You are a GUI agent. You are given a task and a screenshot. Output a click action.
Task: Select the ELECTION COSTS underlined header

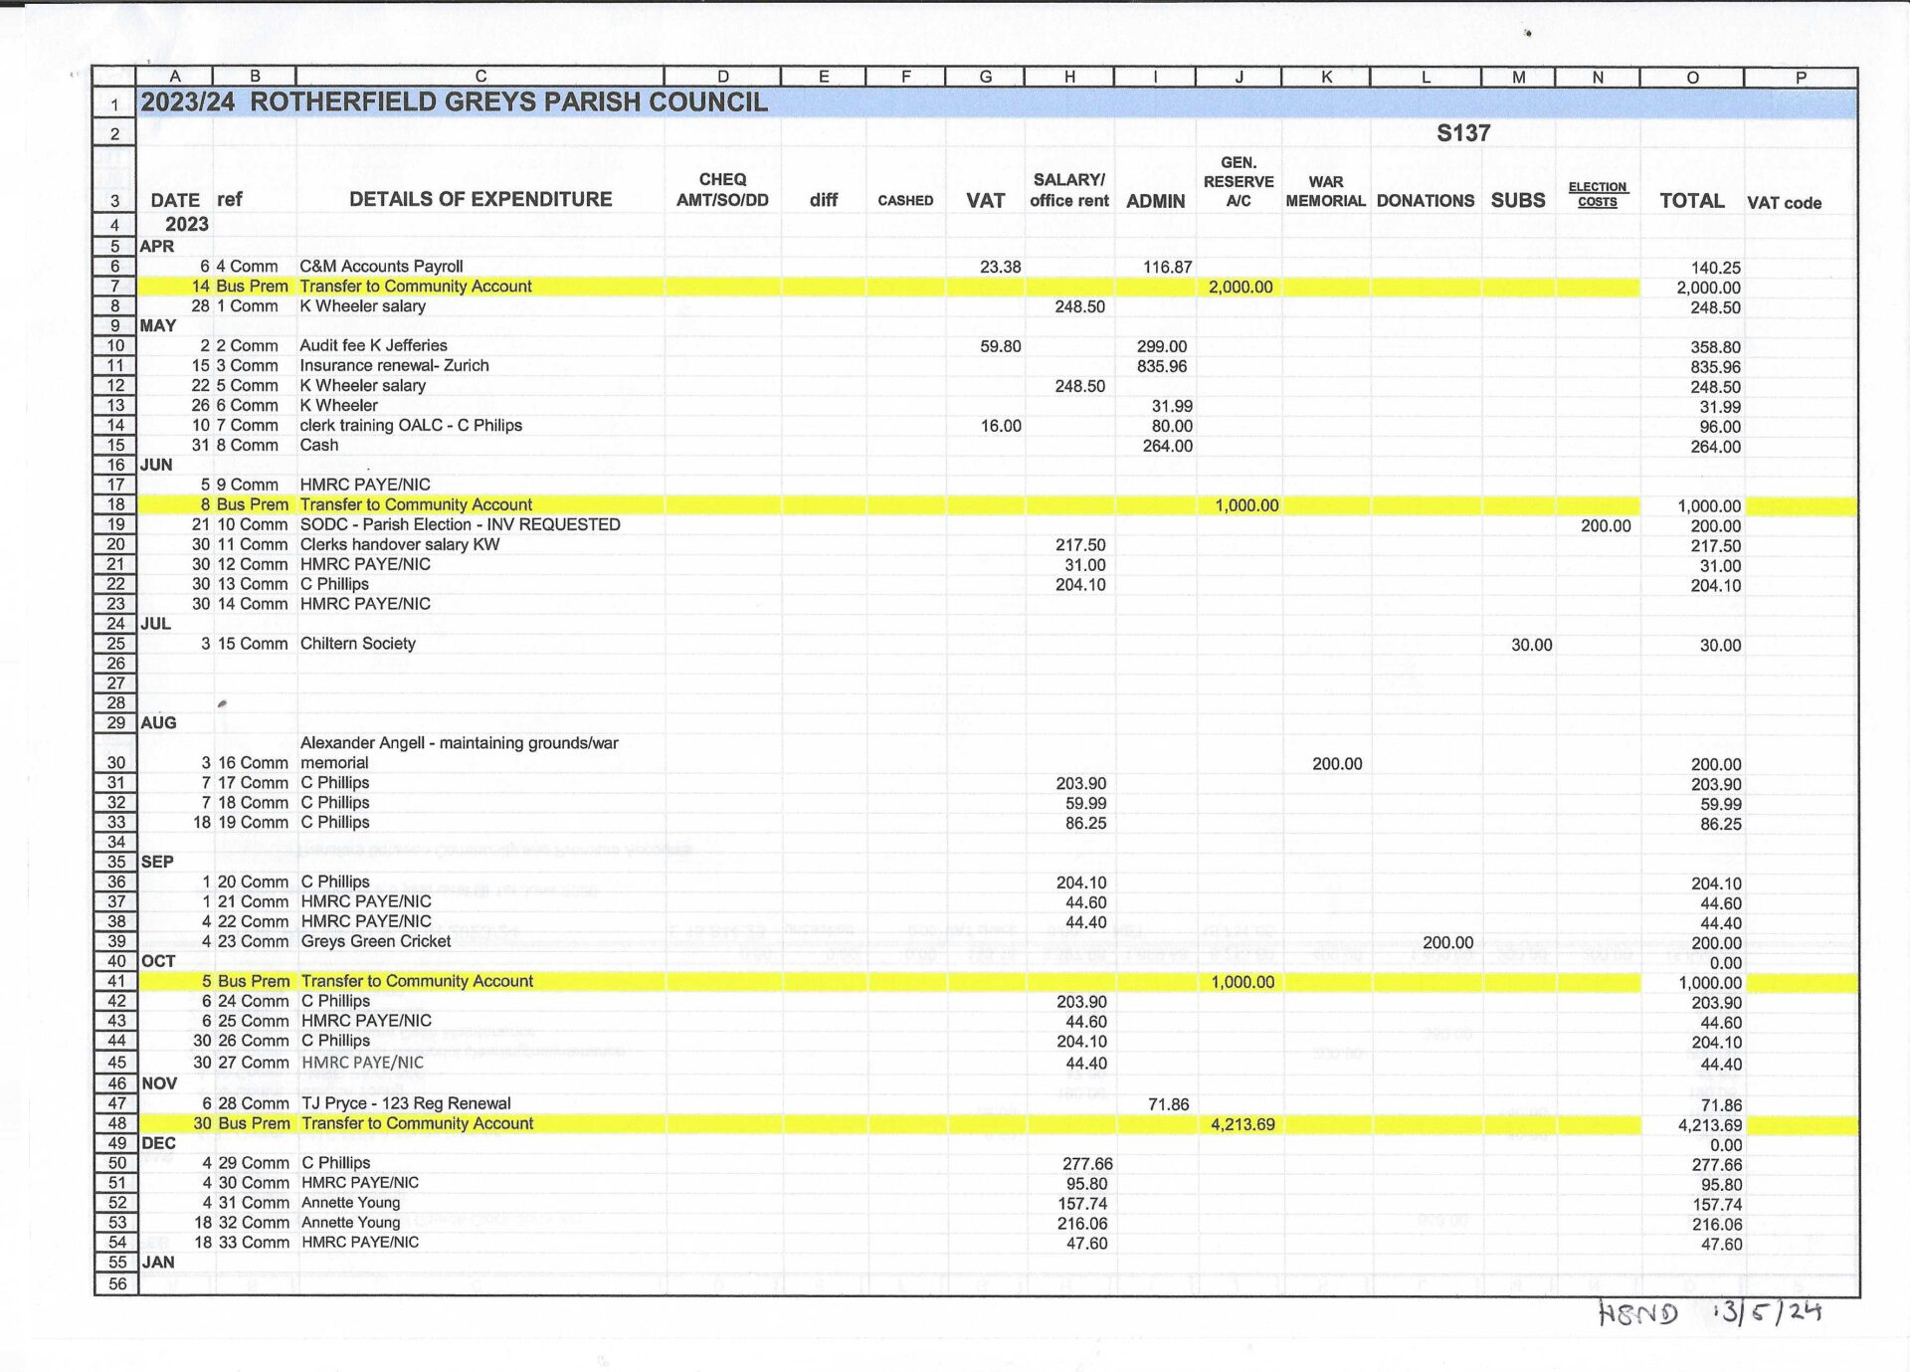click(1597, 194)
